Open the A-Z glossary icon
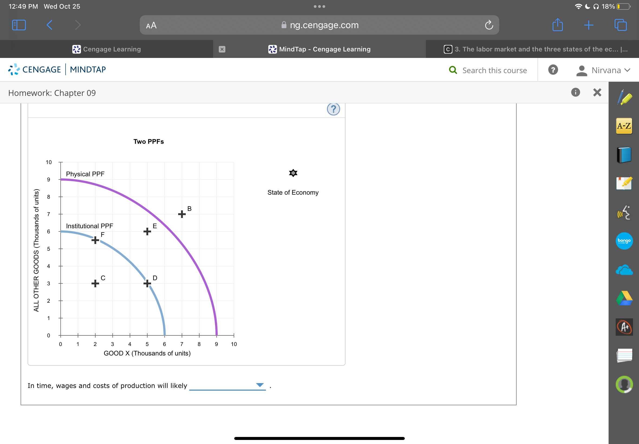 pos(624,126)
